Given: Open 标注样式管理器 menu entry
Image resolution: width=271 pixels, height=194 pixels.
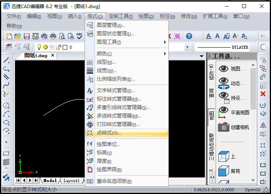Looking at the screenshot, I should 127,99.
